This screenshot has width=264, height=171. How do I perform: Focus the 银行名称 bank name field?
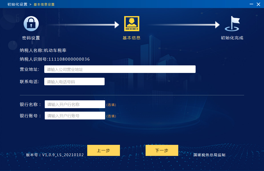75,104
